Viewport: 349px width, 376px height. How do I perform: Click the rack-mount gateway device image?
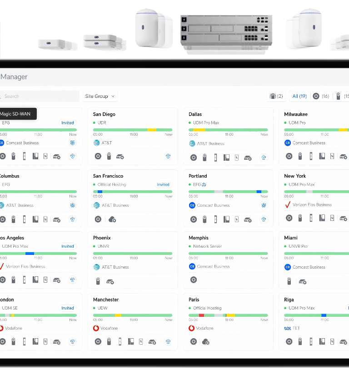point(226,34)
